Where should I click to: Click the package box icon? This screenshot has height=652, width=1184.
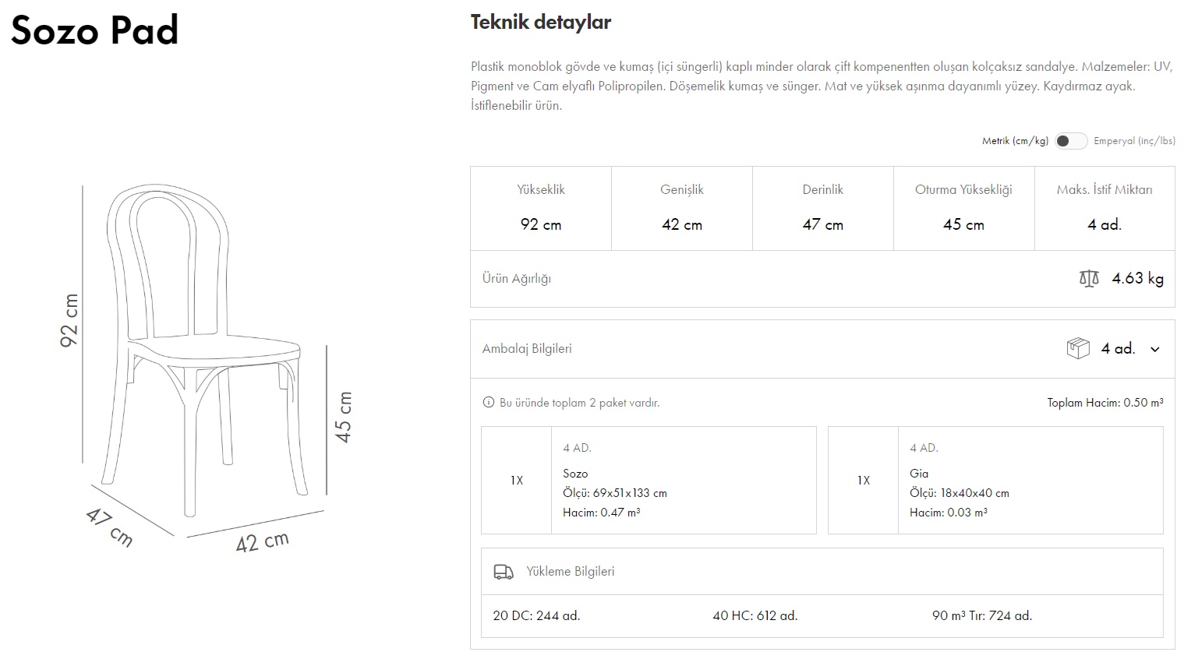tap(1077, 348)
